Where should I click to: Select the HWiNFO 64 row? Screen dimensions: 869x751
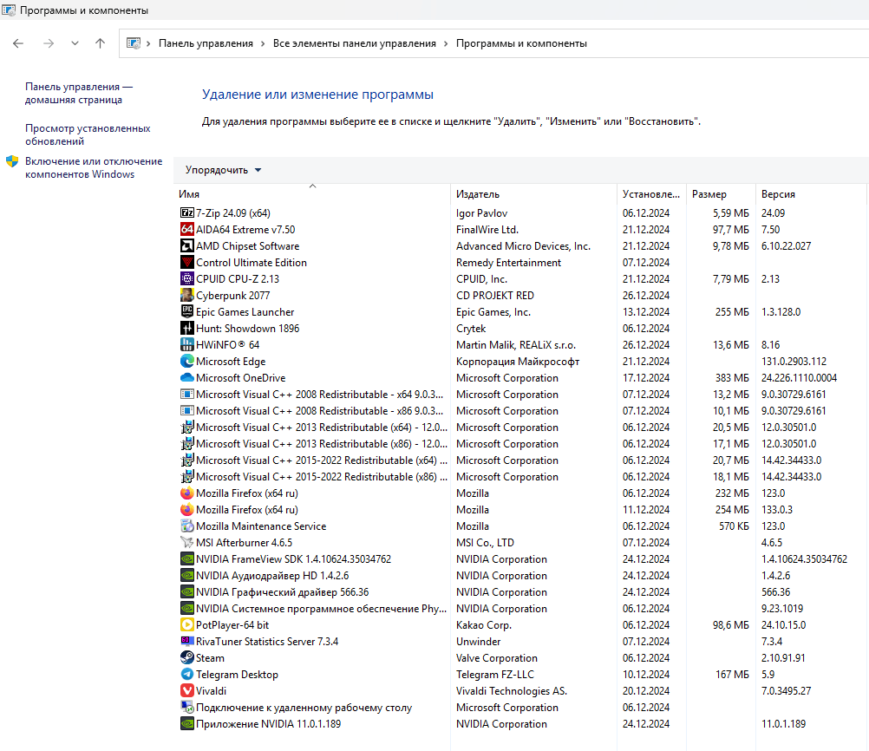(227, 344)
